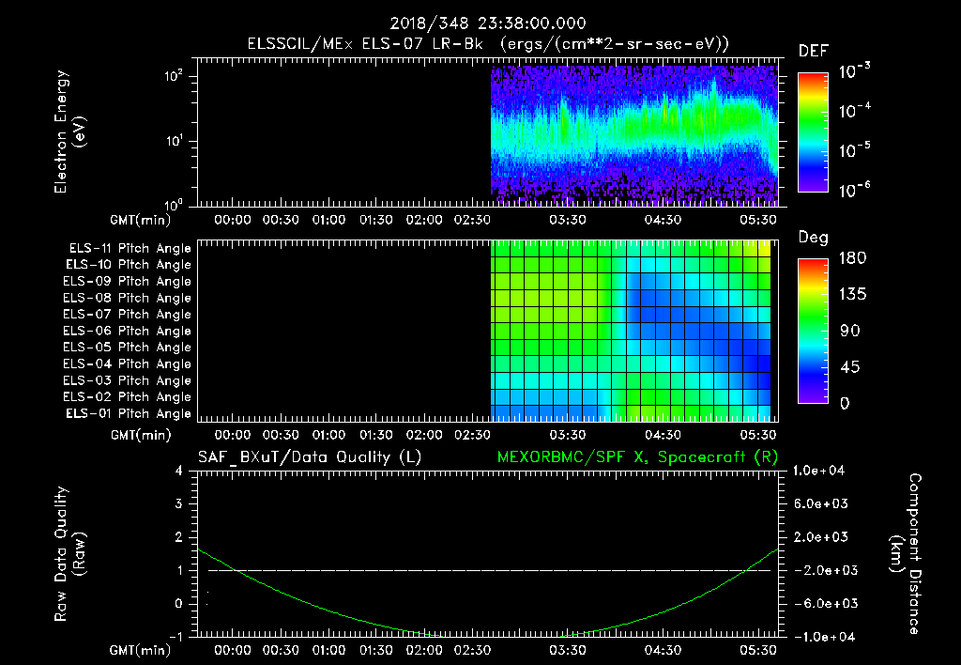Click the Deg label above the colorbar
961x665 pixels.
pyautogui.click(x=814, y=238)
